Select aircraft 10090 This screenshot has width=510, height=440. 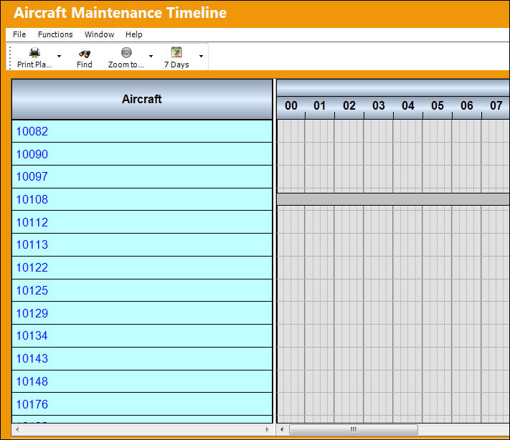click(x=142, y=154)
